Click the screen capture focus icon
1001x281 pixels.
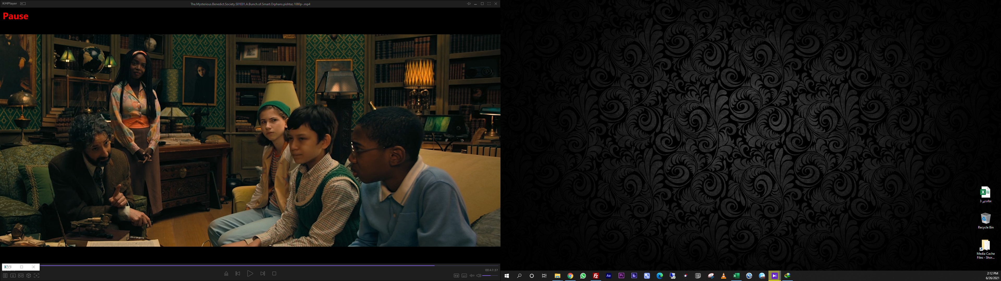click(36, 276)
